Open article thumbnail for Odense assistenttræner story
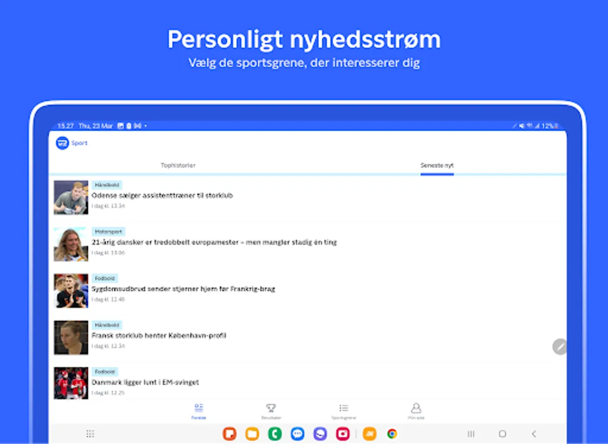The image size is (608, 444). (71, 197)
